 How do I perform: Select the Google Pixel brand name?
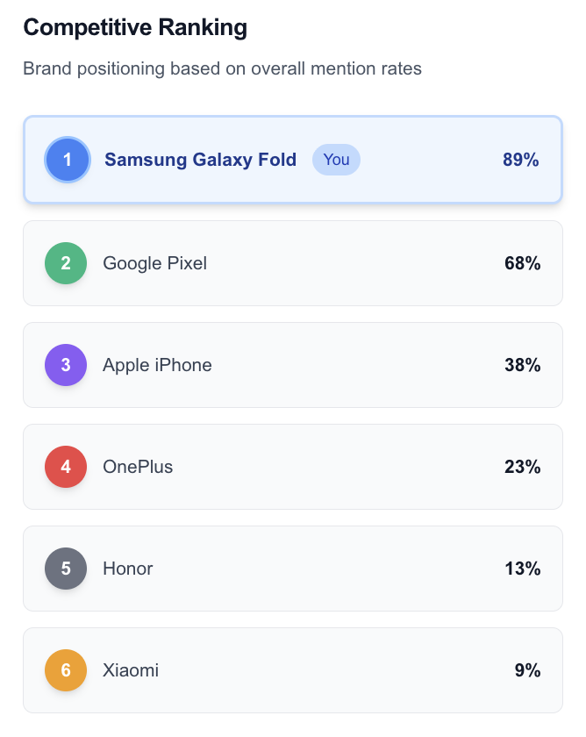pyautogui.click(x=155, y=263)
